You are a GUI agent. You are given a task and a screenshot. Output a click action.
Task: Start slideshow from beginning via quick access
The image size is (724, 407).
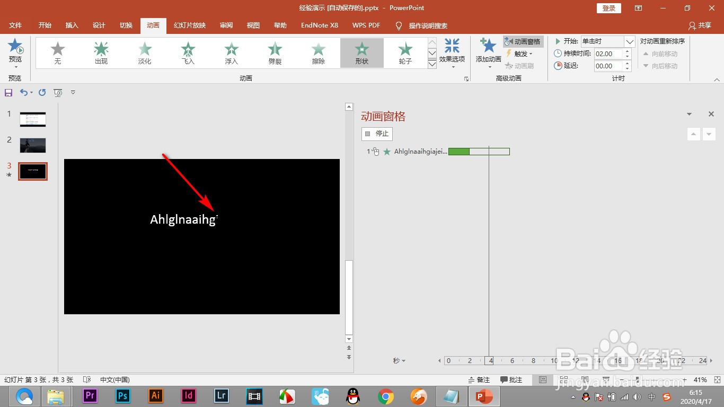[x=58, y=92]
